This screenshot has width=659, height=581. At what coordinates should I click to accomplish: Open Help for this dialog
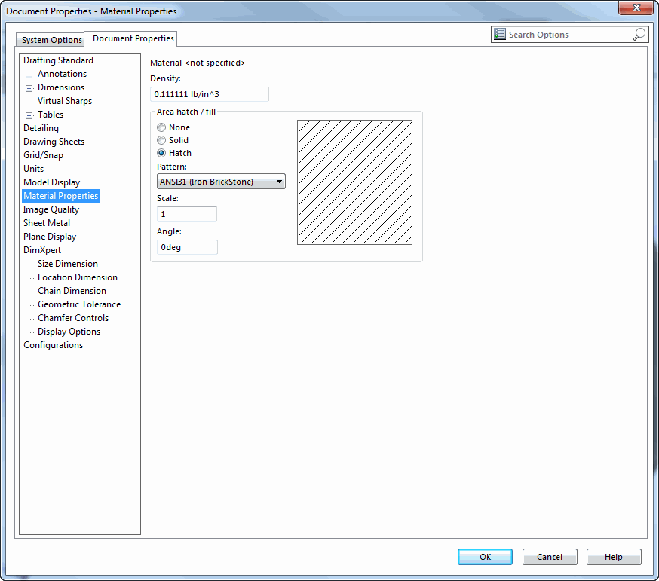tap(614, 557)
